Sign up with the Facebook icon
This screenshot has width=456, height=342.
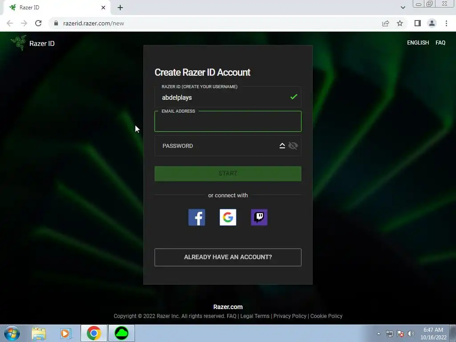pos(196,217)
